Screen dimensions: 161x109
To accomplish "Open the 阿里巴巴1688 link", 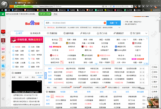I will click(x=104, y=55).
